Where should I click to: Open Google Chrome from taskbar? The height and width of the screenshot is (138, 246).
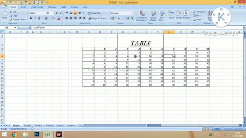pyautogui.click(x=14, y=135)
